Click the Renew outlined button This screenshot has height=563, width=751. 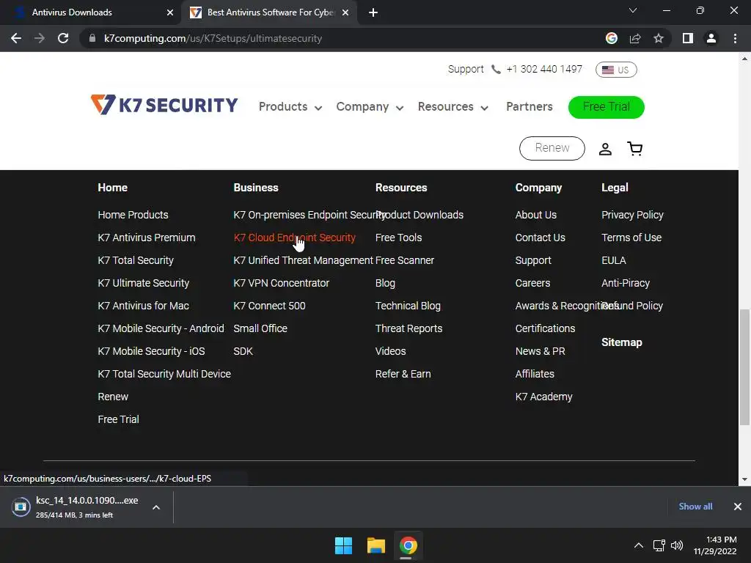pyautogui.click(x=552, y=148)
